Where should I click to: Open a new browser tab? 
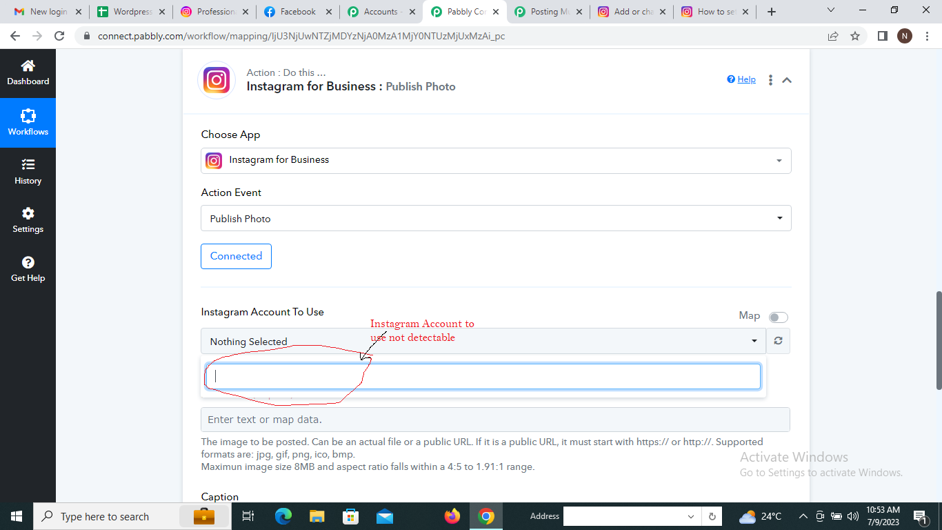(x=772, y=12)
